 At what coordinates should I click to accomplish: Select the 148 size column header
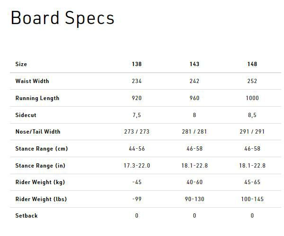point(252,64)
